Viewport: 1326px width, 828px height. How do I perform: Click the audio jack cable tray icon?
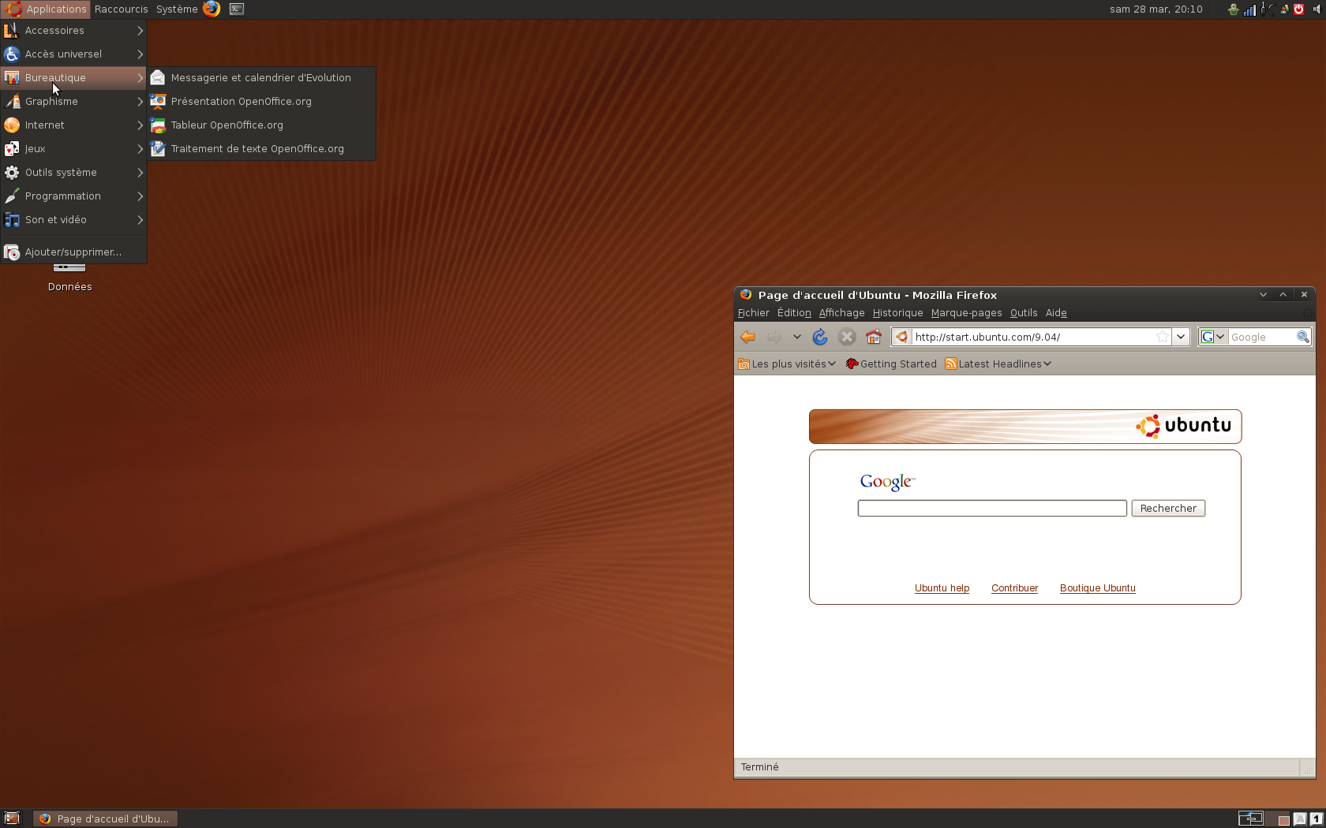click(x=1267, y=9)
